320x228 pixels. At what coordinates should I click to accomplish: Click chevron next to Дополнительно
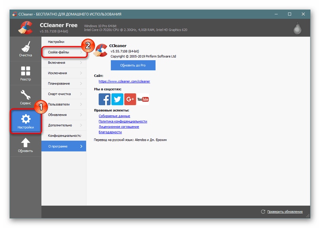(x=81, y=125)
